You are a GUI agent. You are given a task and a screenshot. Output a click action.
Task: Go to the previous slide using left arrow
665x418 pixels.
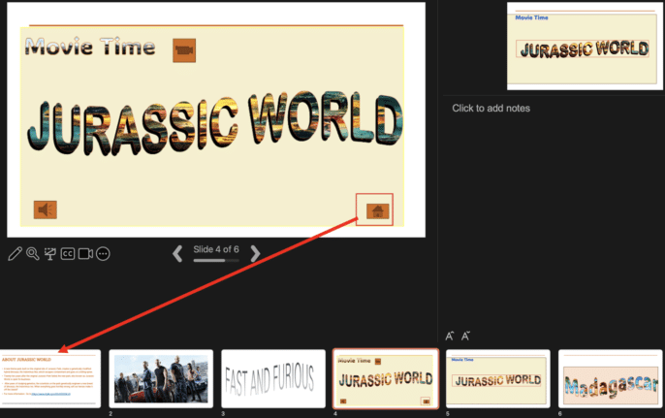pos(177,253)
